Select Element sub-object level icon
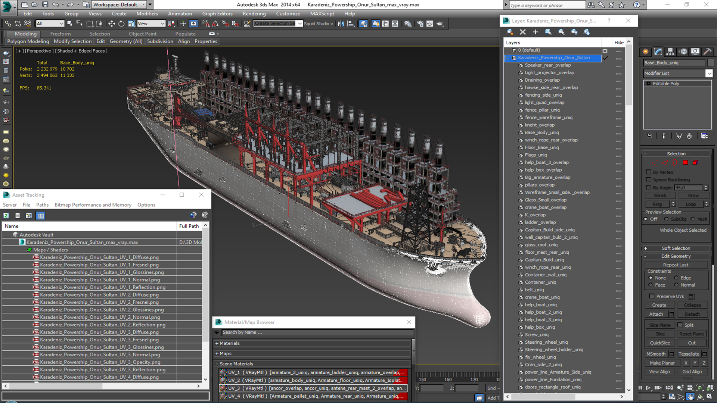Image resolution: width=717 pixels, height=403 pixels. point(695,162)
